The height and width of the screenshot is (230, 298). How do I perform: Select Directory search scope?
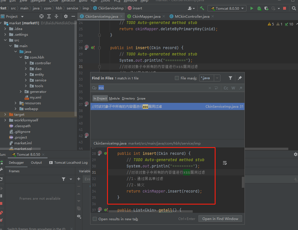(x=128, y=98)
